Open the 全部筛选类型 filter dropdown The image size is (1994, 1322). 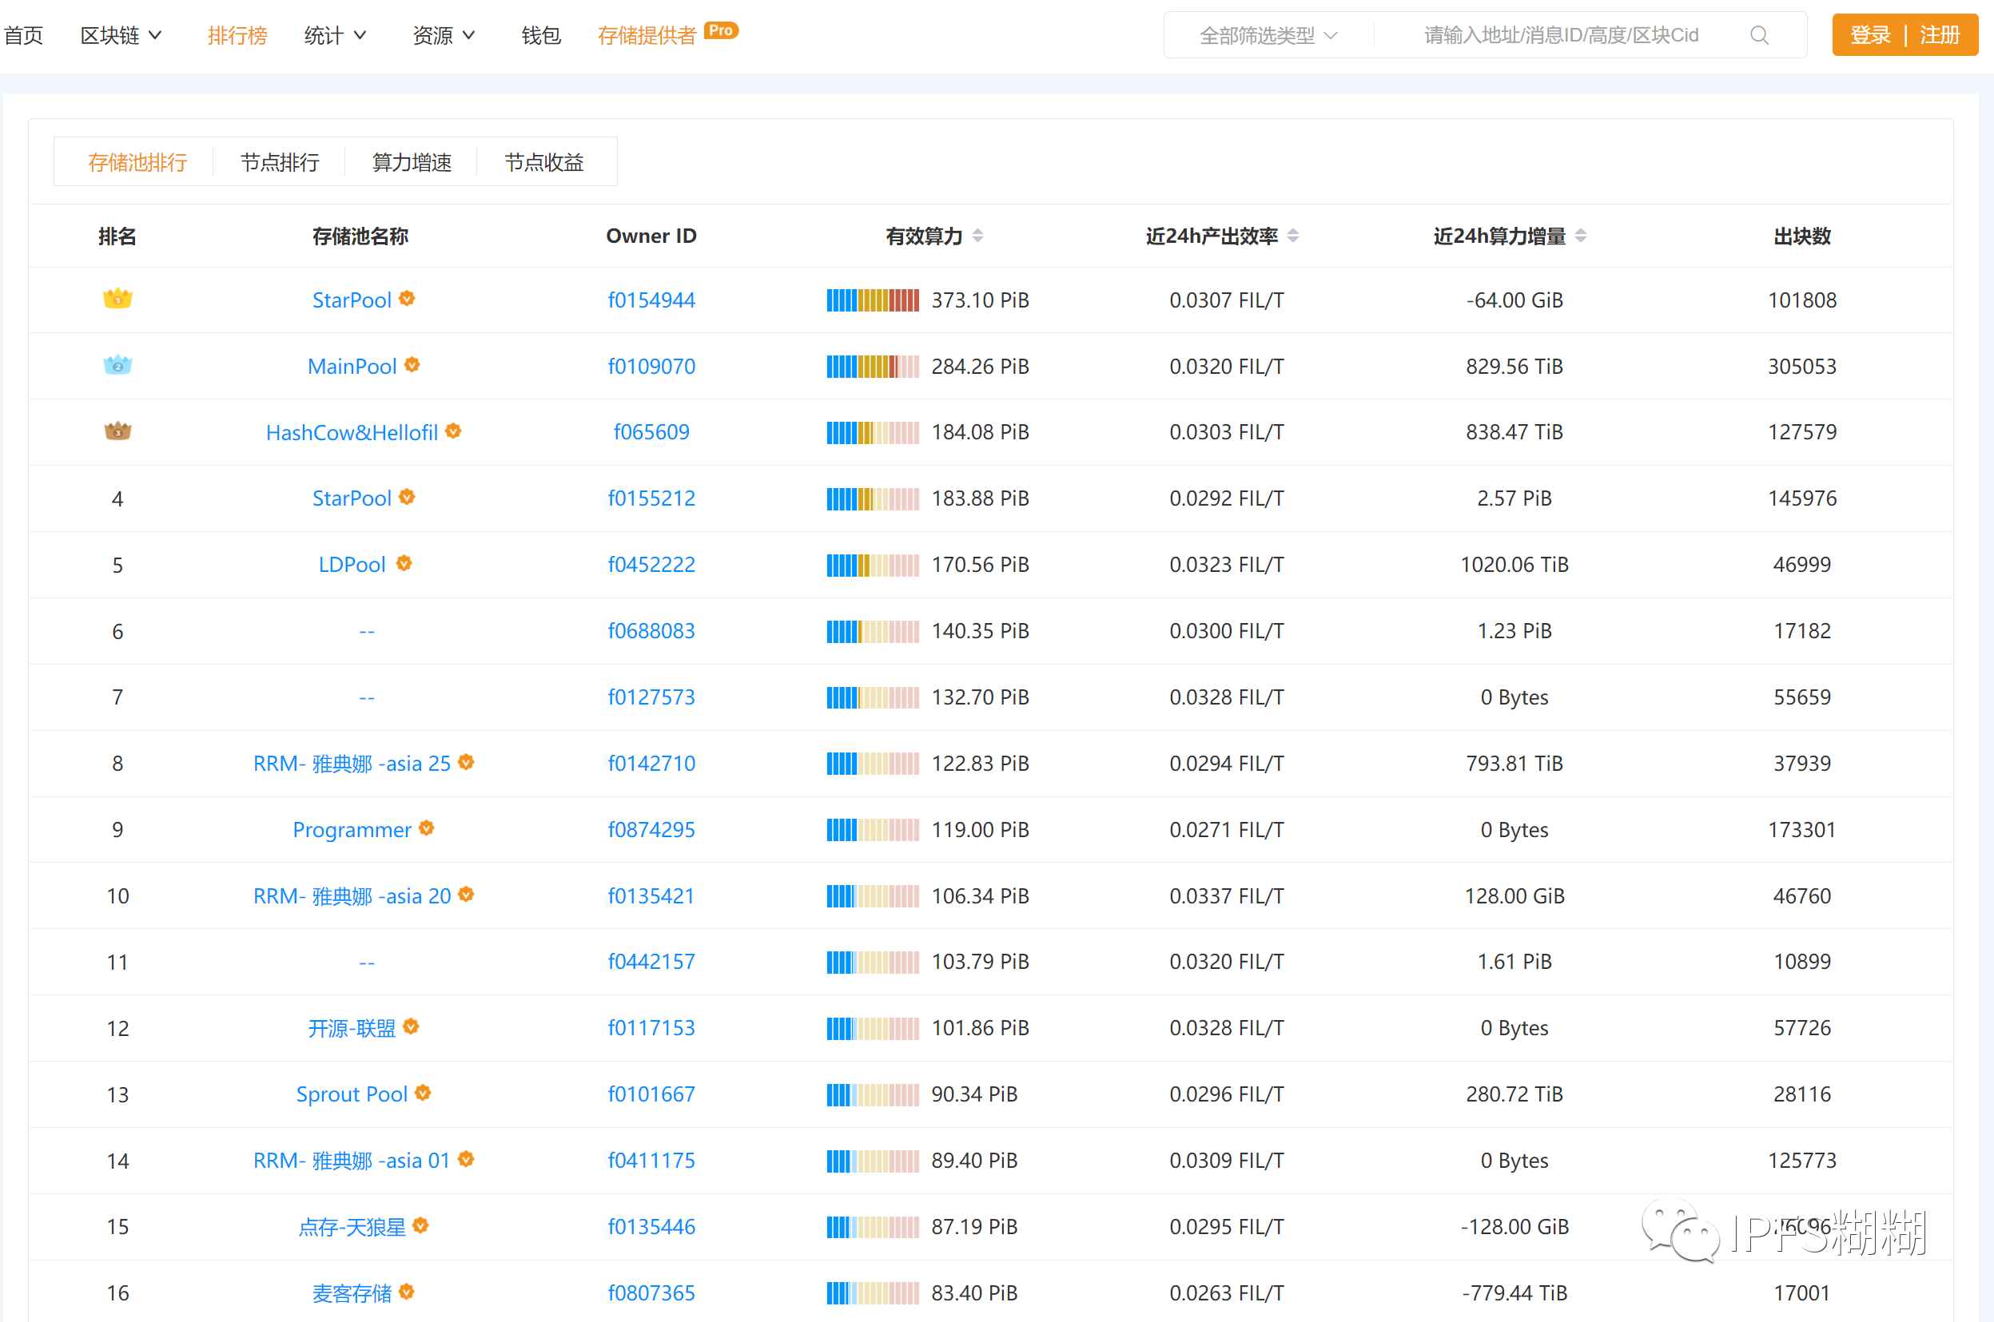[1268, 35]
